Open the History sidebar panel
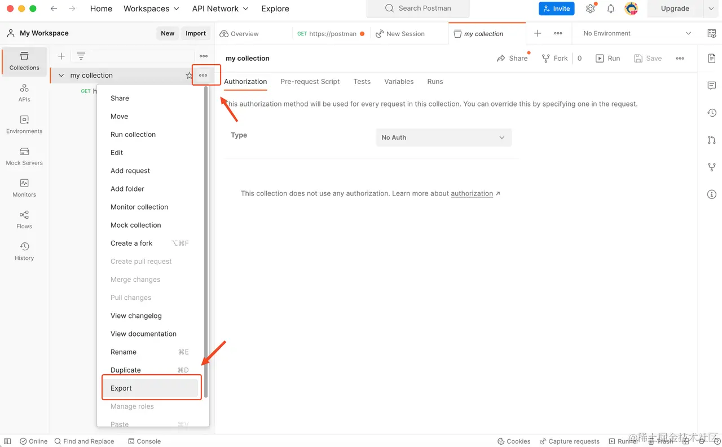Image resolution: width=722 pixels, height=447 pixels. (x=24, y=251)
